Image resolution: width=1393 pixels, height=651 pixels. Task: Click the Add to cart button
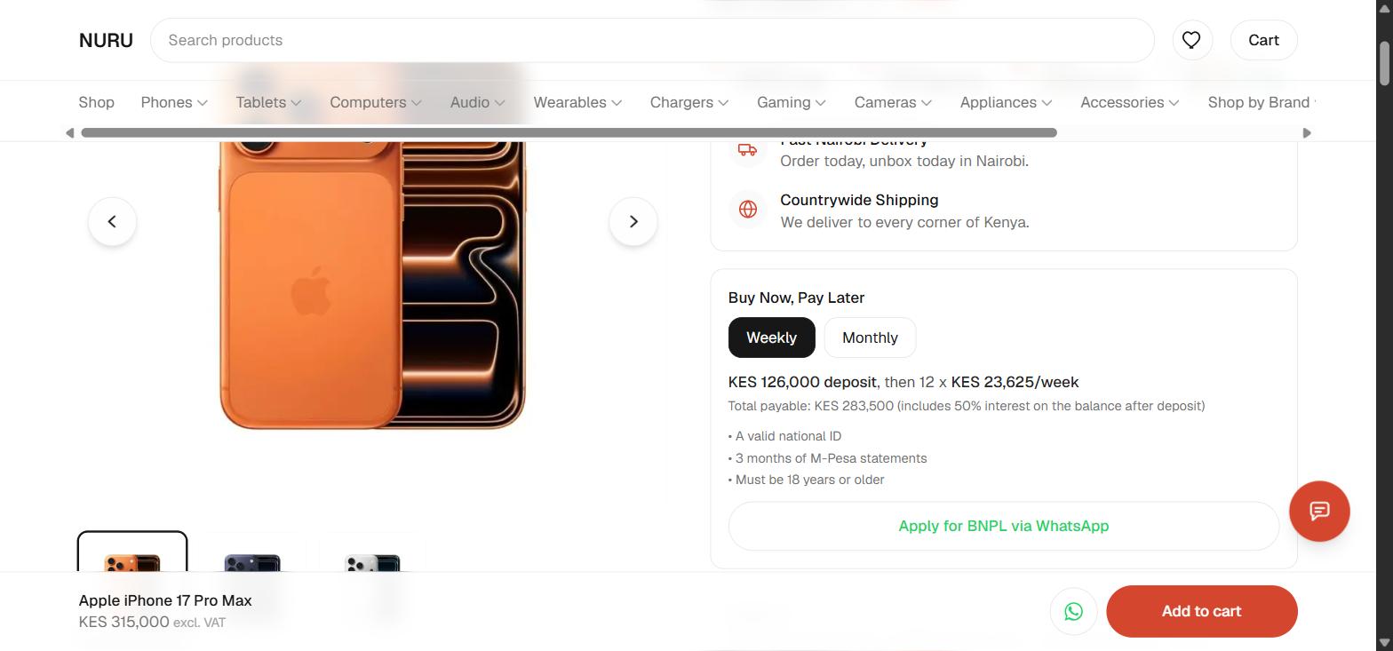1201,611
